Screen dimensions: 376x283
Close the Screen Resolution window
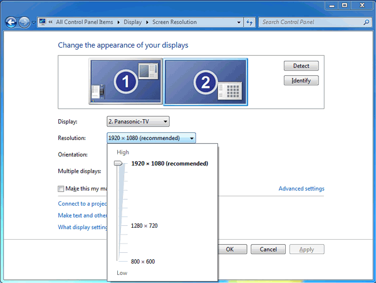coord(362,5)
